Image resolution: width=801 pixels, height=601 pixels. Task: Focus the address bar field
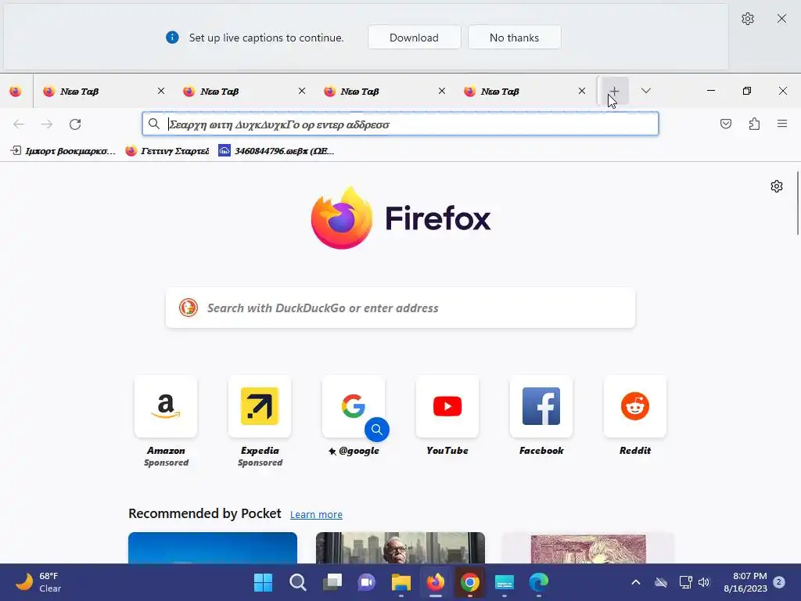400,124
